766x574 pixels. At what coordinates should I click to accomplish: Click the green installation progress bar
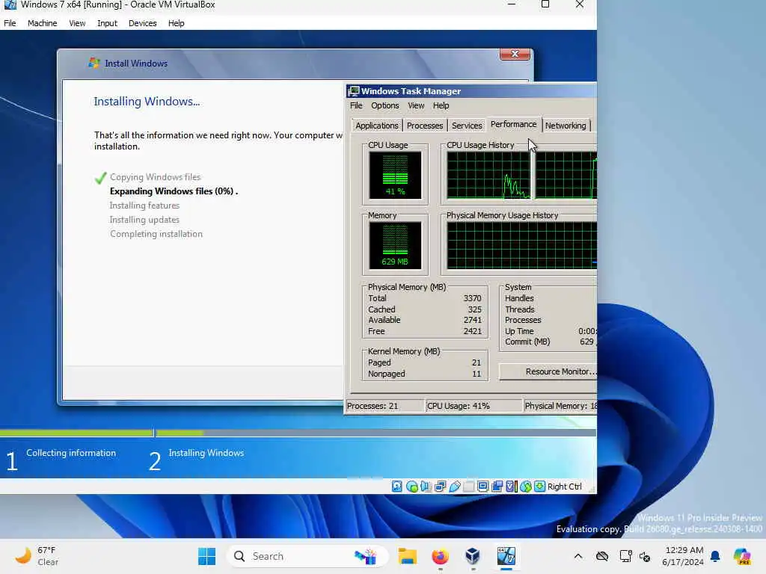click(102, 433)
